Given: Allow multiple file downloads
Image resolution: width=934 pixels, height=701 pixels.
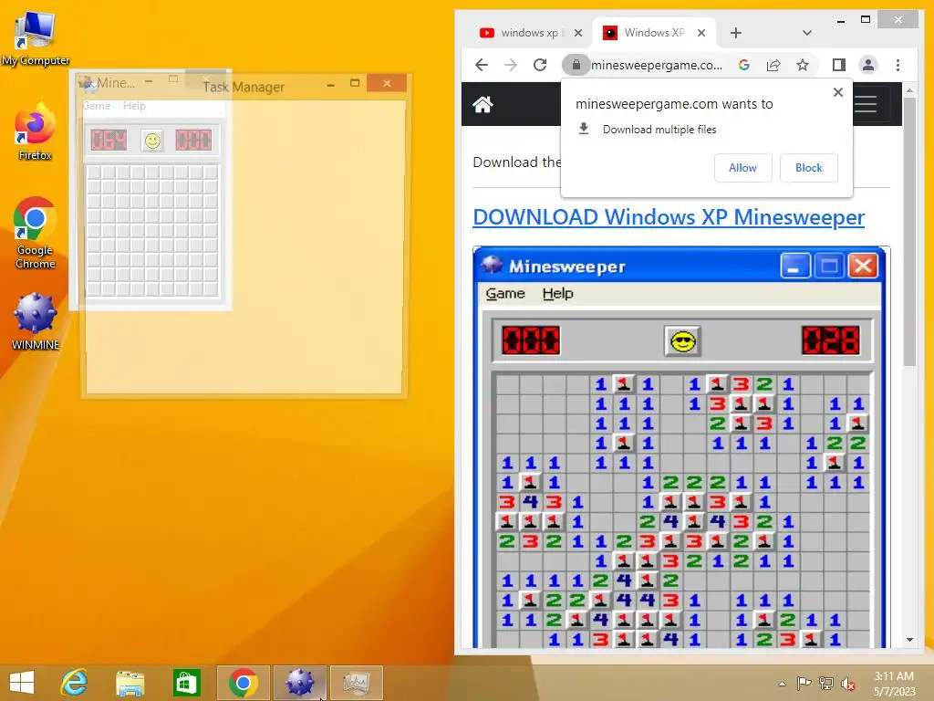Looking at the screenshot, I should tap(742, 168).
